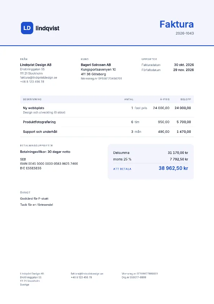Click Belopp 24 000,00 in Ny webbplats row

[183, 108]
